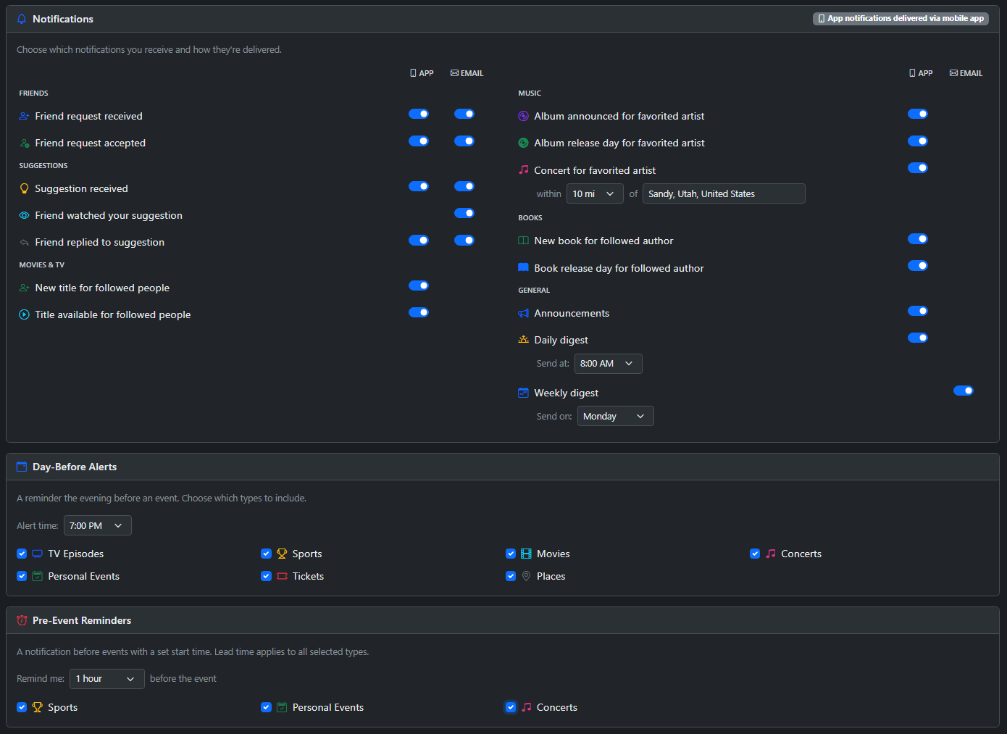Uncheck TV Episodes in Day-Before Alerts

(x=22, y=554)
